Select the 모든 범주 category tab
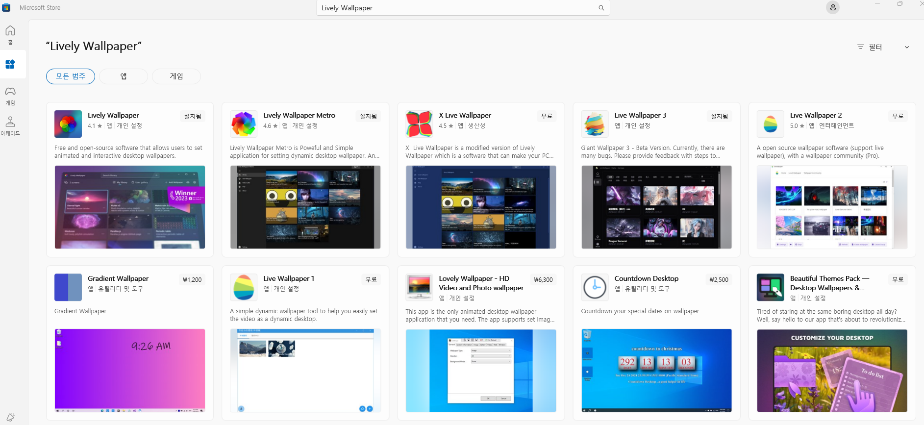 (x=71, y=76)
